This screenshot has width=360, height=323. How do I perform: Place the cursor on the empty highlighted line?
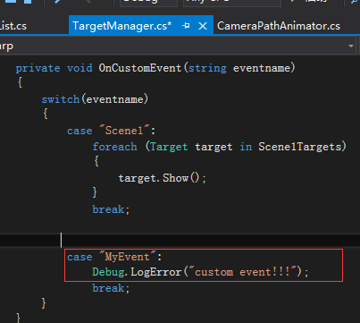click(x=180, y=240)
